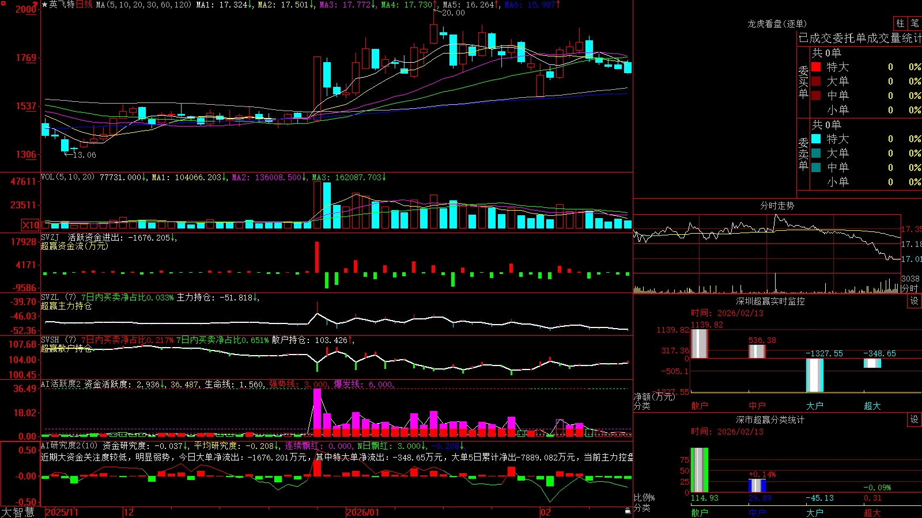The height and width of the screenshot is (518, 922).
Task: Click the 中户 bar in 深圳超赢实时监控
Action: (757, 351)
